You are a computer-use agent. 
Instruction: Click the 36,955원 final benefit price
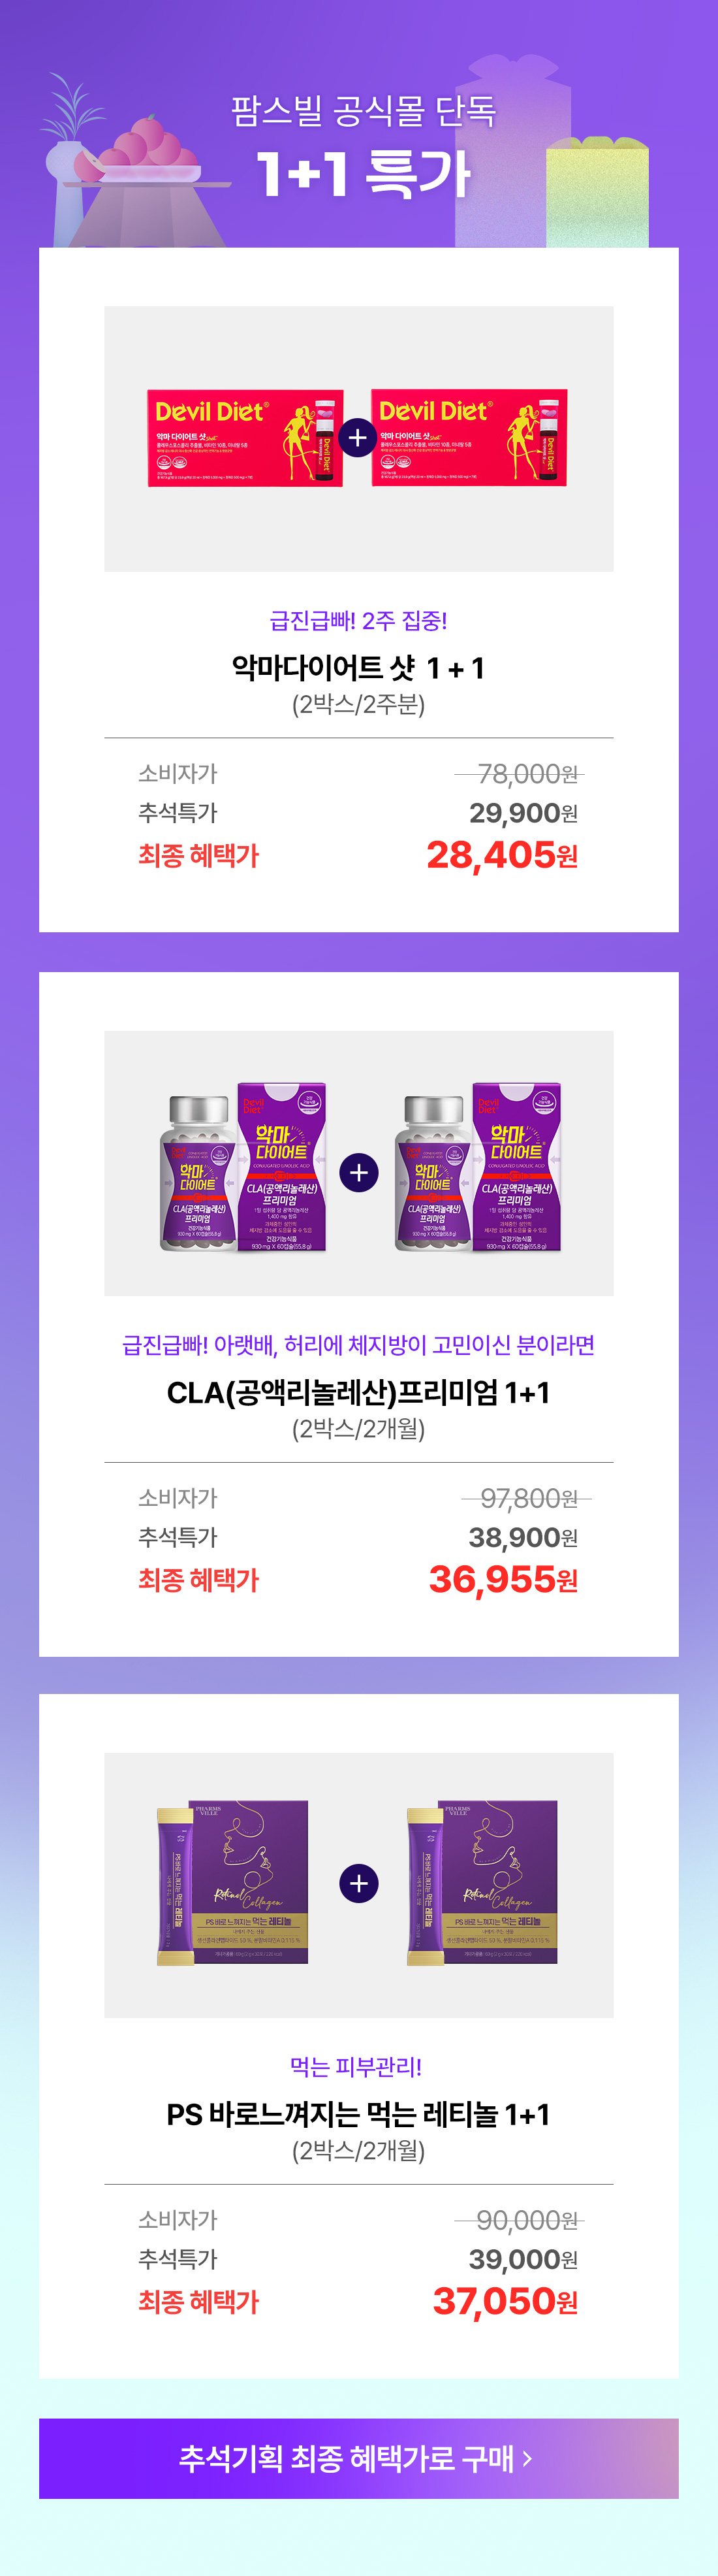coord(503,1579)
